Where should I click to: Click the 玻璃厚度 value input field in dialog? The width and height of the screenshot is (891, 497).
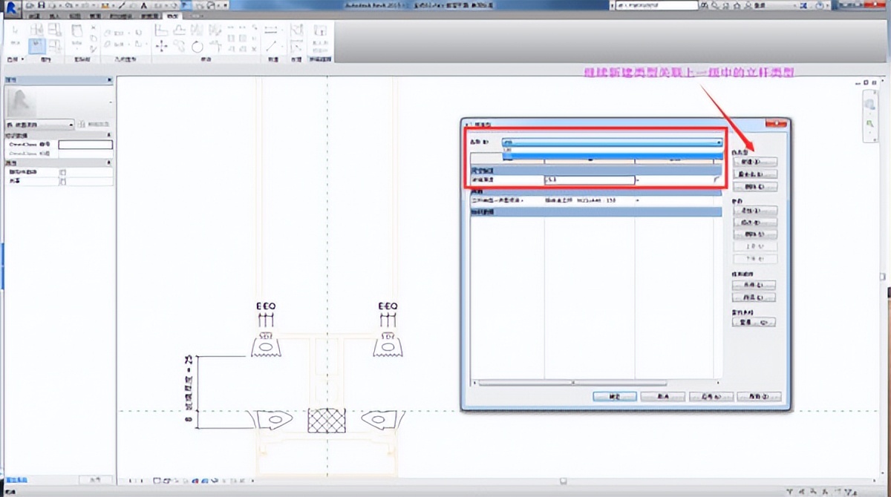[x=589, y=180]
